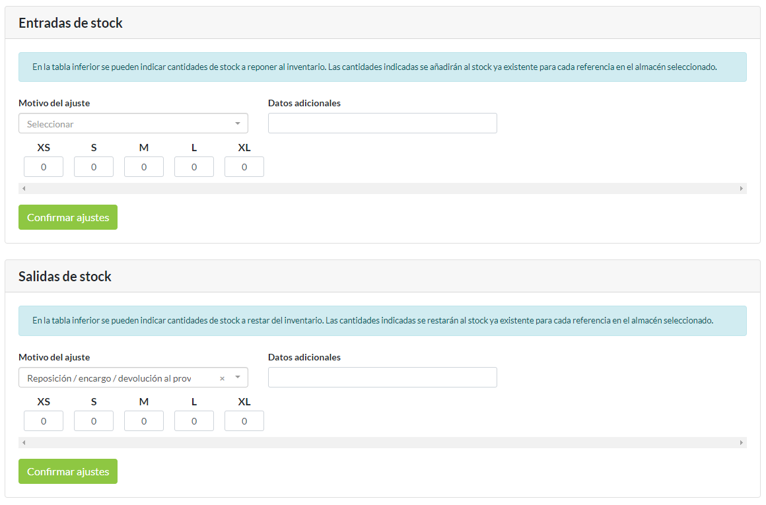The height and width of the screenshot is (505, 766).
Task: Select L quantity field in Salidas de stock
Action: pos(194,421)
